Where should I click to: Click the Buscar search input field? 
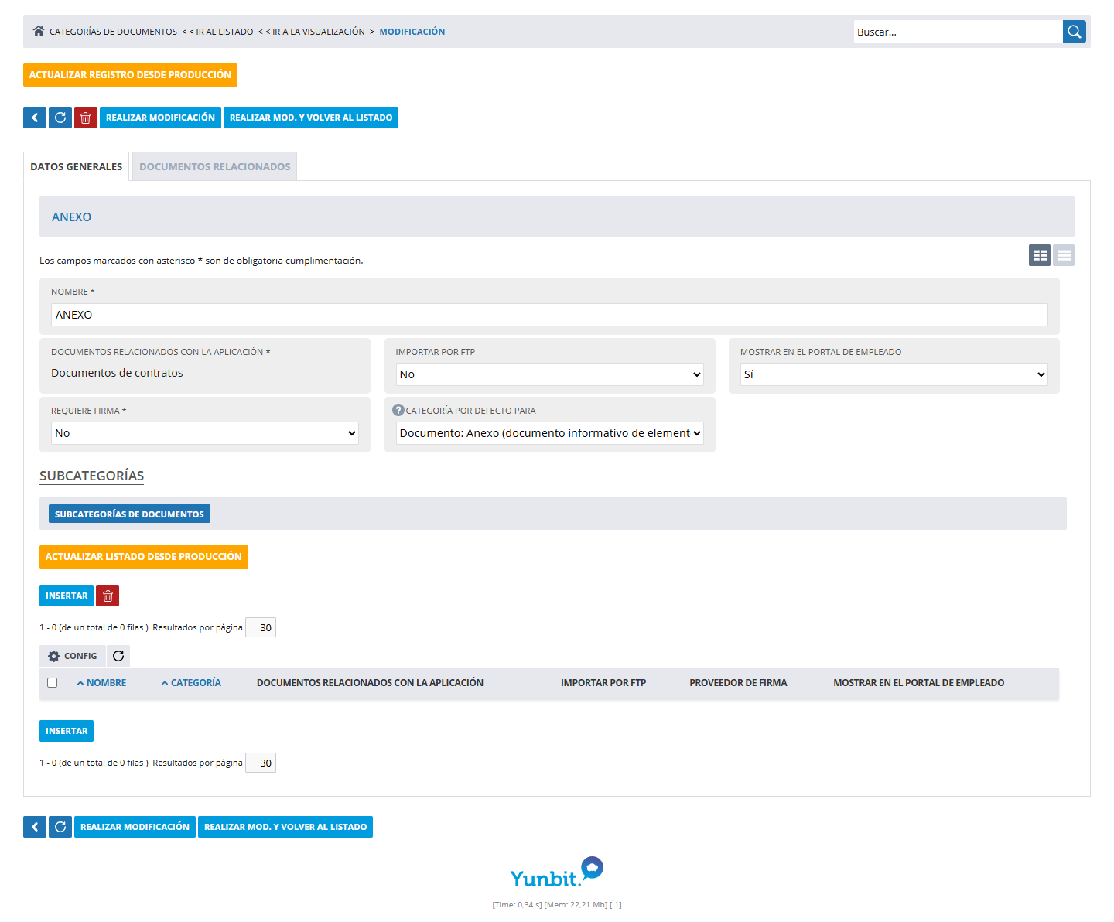click(958, 32)
